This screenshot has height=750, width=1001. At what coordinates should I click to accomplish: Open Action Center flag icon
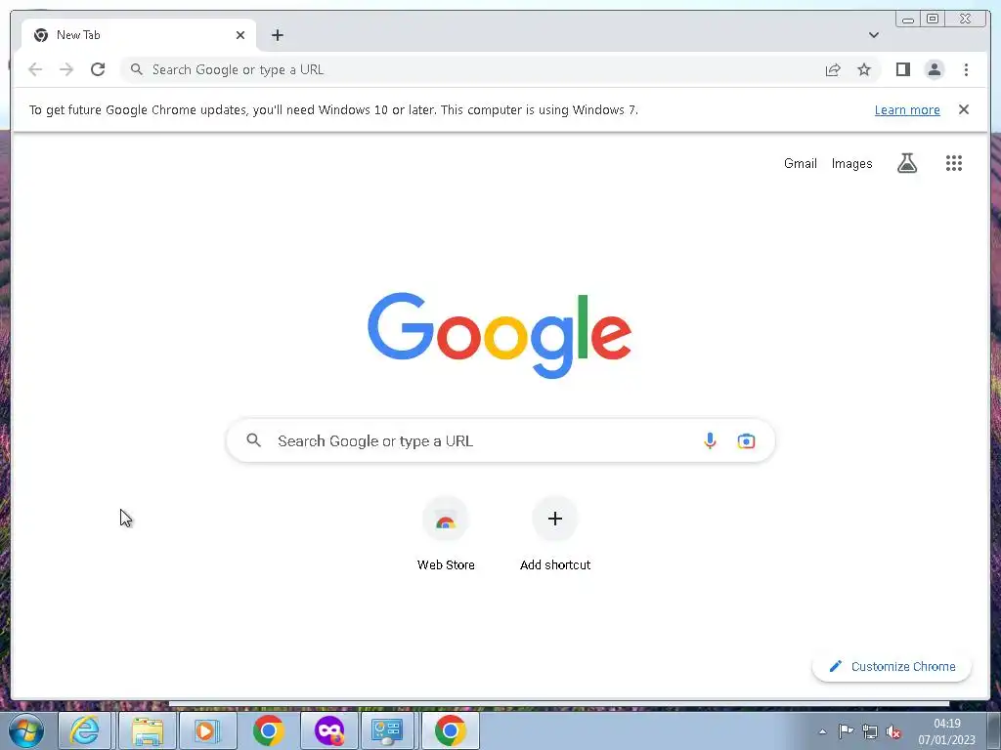pos(846,731)
